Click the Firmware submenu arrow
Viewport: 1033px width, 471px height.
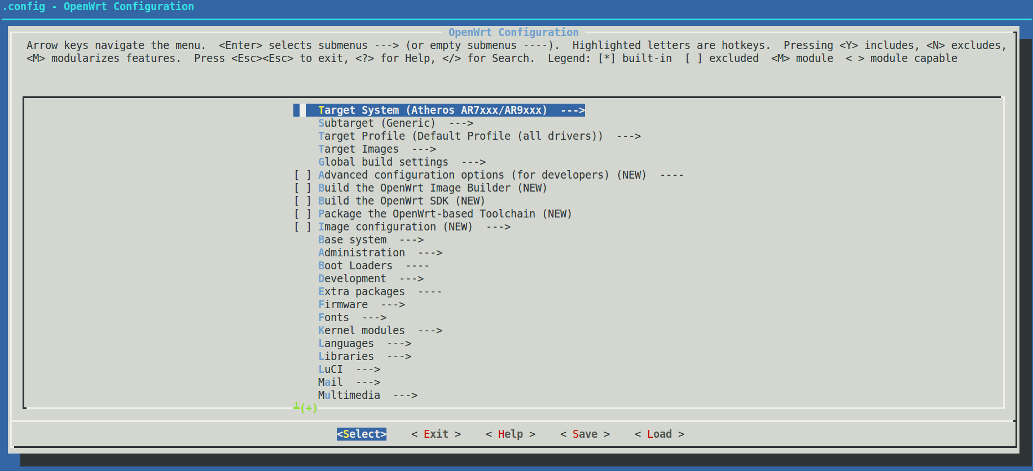393,305
